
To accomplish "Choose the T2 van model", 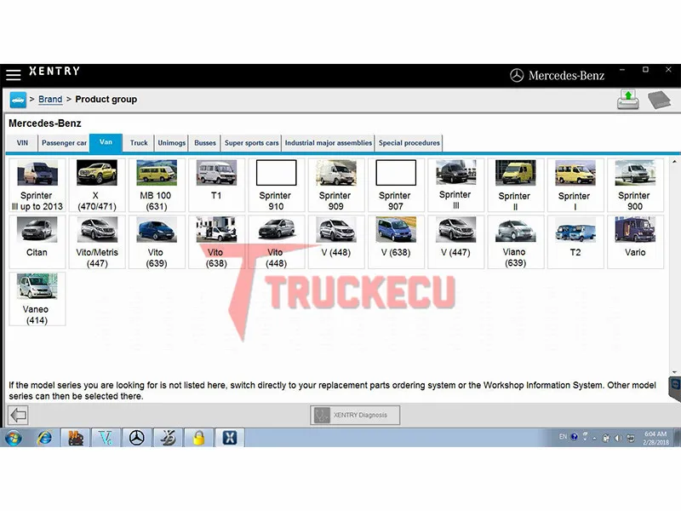I will click(x=575, y=242).
